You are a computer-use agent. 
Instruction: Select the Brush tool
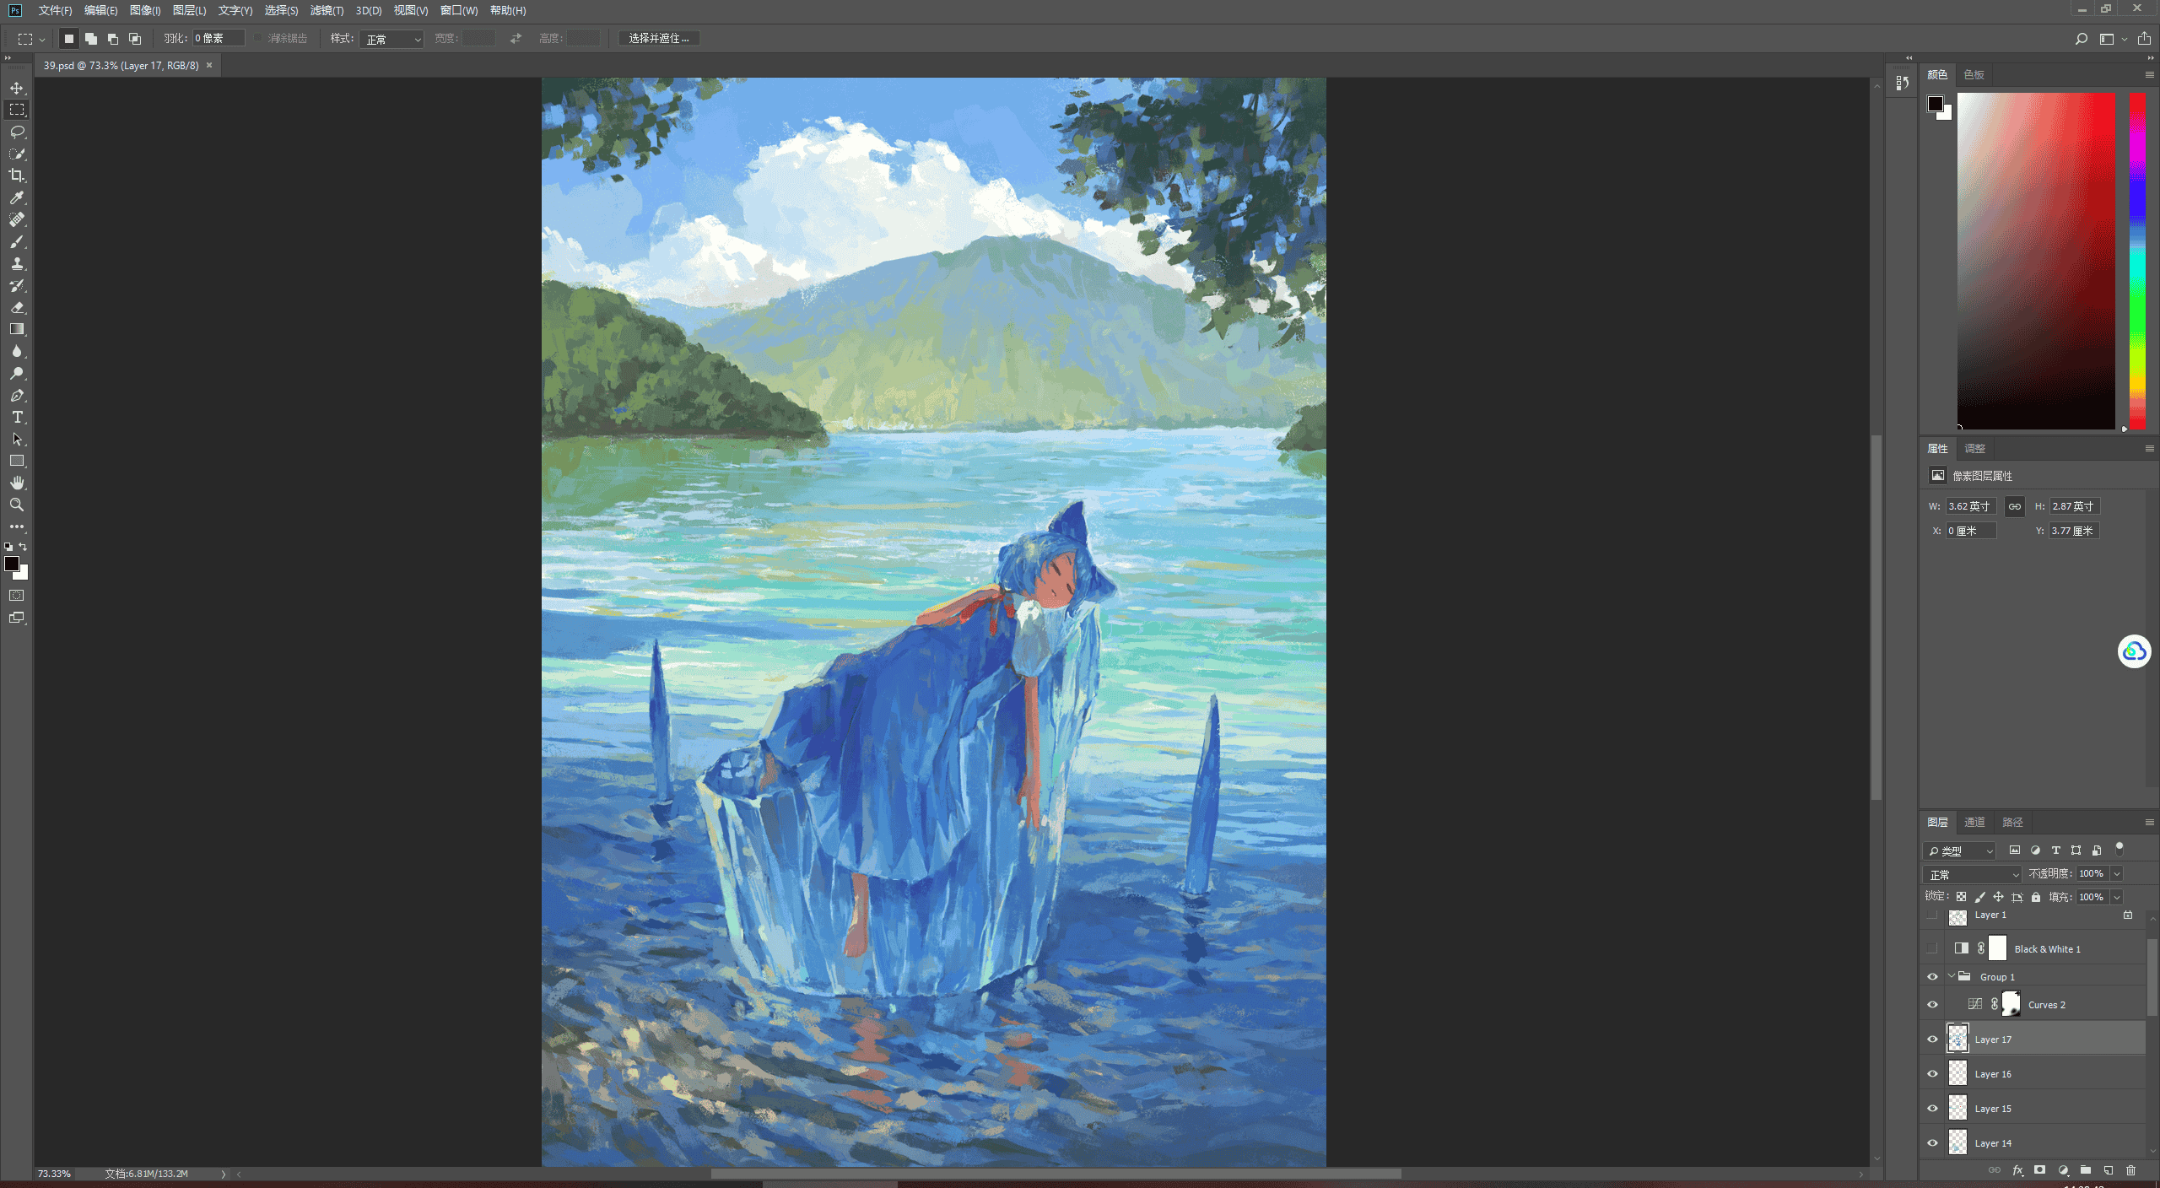coord(17,241)
